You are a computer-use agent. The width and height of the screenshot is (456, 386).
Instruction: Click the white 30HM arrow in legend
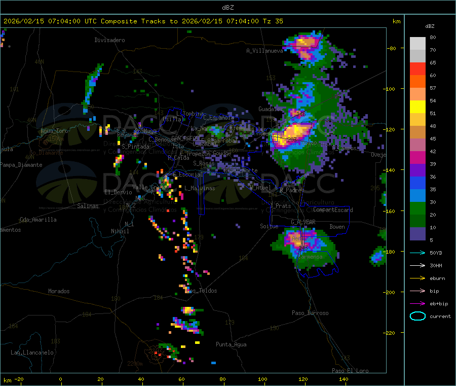[417, 265]
